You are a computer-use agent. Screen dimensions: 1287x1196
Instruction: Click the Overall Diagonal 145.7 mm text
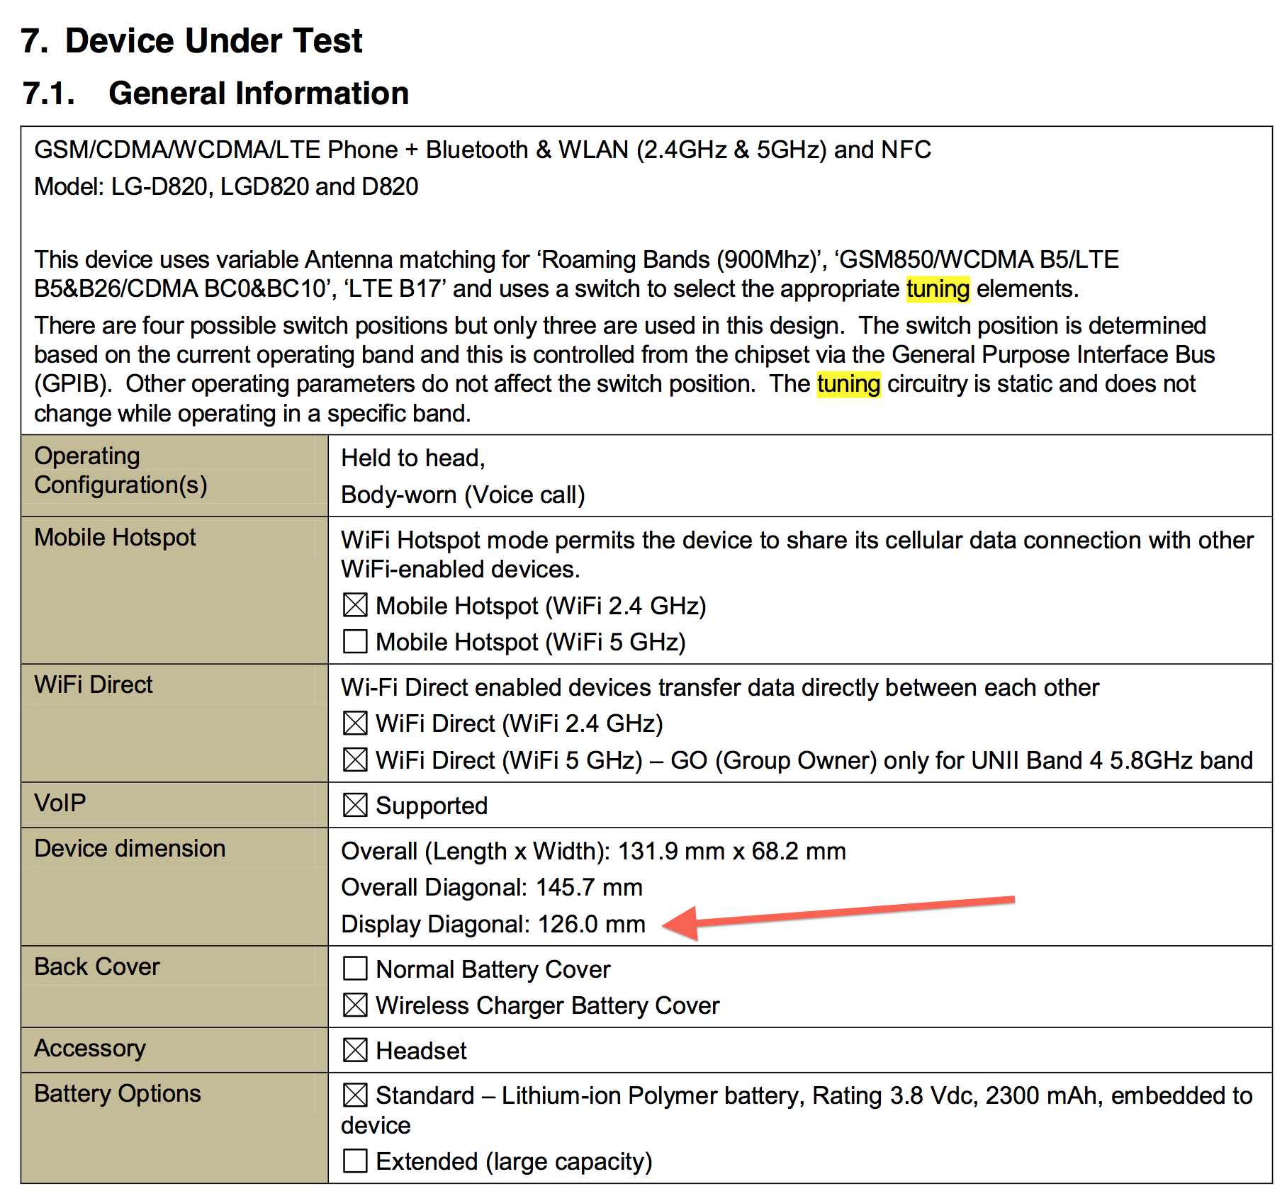491,887
